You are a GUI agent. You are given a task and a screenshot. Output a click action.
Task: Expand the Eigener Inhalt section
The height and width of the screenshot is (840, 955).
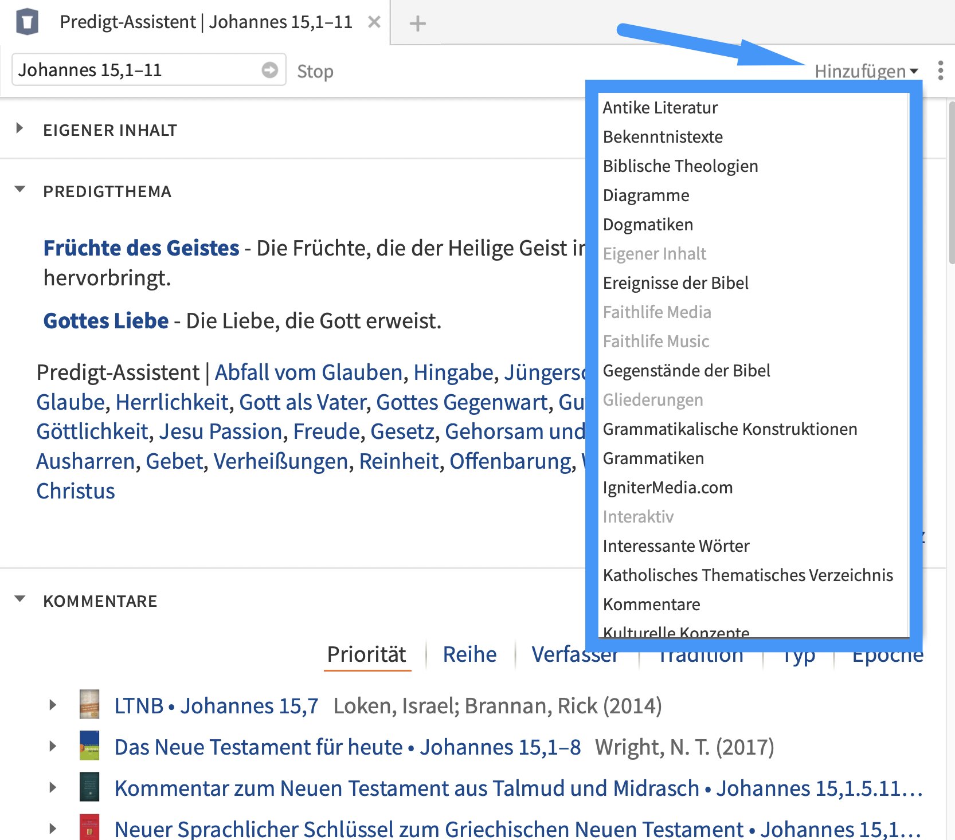pos(19,128)
